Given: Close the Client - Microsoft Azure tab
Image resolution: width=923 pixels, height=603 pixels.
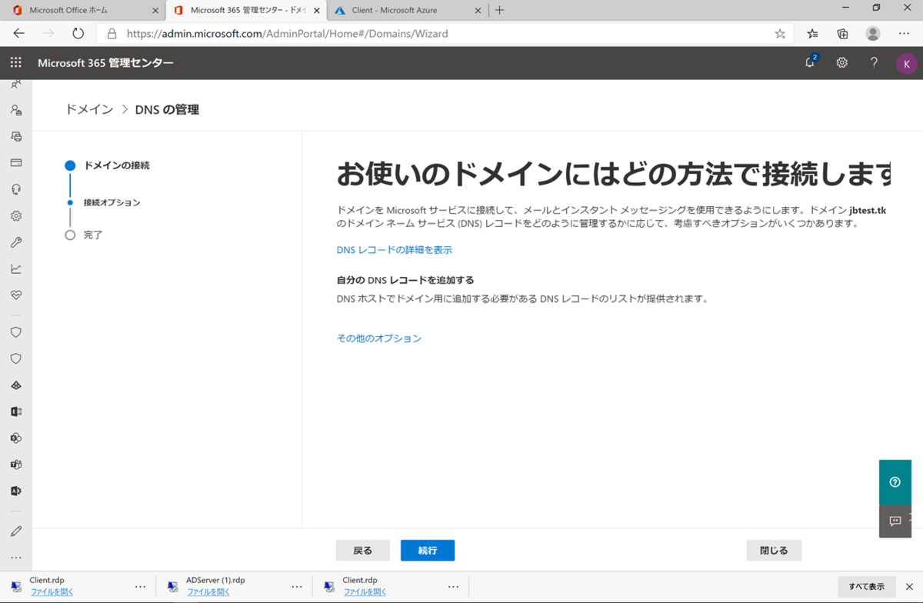Looking at the screenshot, I should click(x=478, y=11).
